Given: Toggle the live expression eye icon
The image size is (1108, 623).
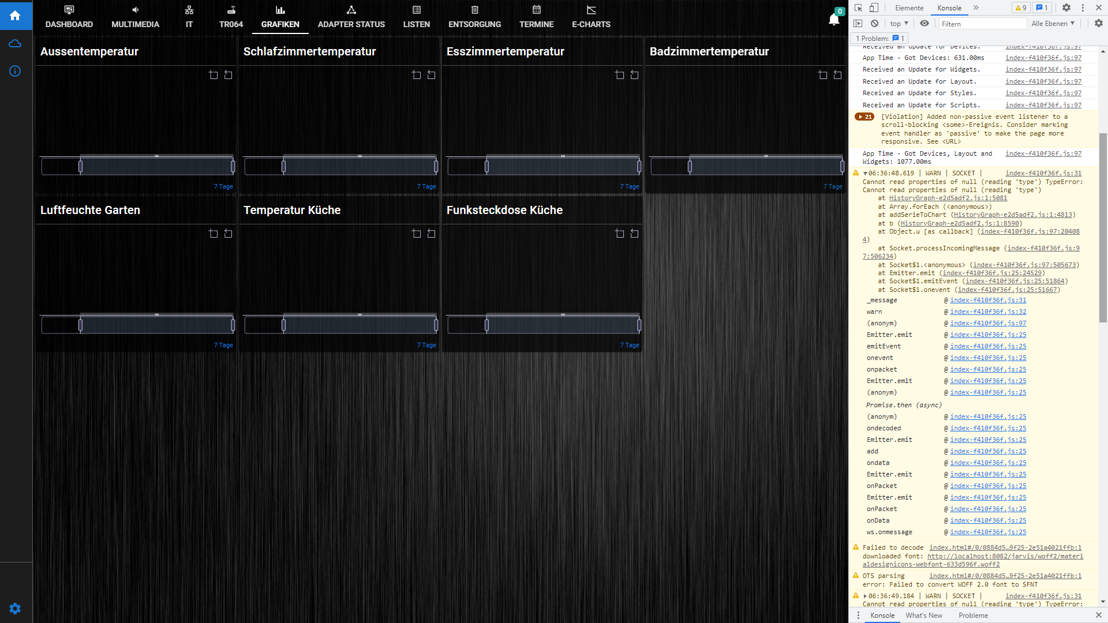Looking at the screenshot, I should [x=924, y=24].
